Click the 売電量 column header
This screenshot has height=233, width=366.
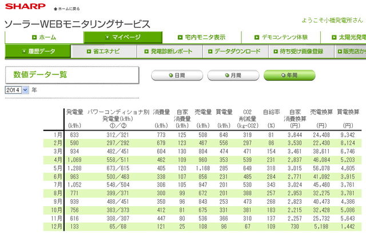203,112
